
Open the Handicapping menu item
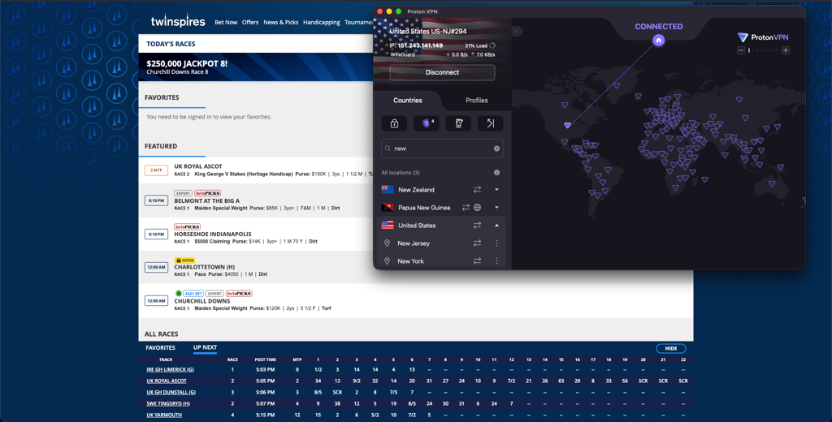[321, 22]
